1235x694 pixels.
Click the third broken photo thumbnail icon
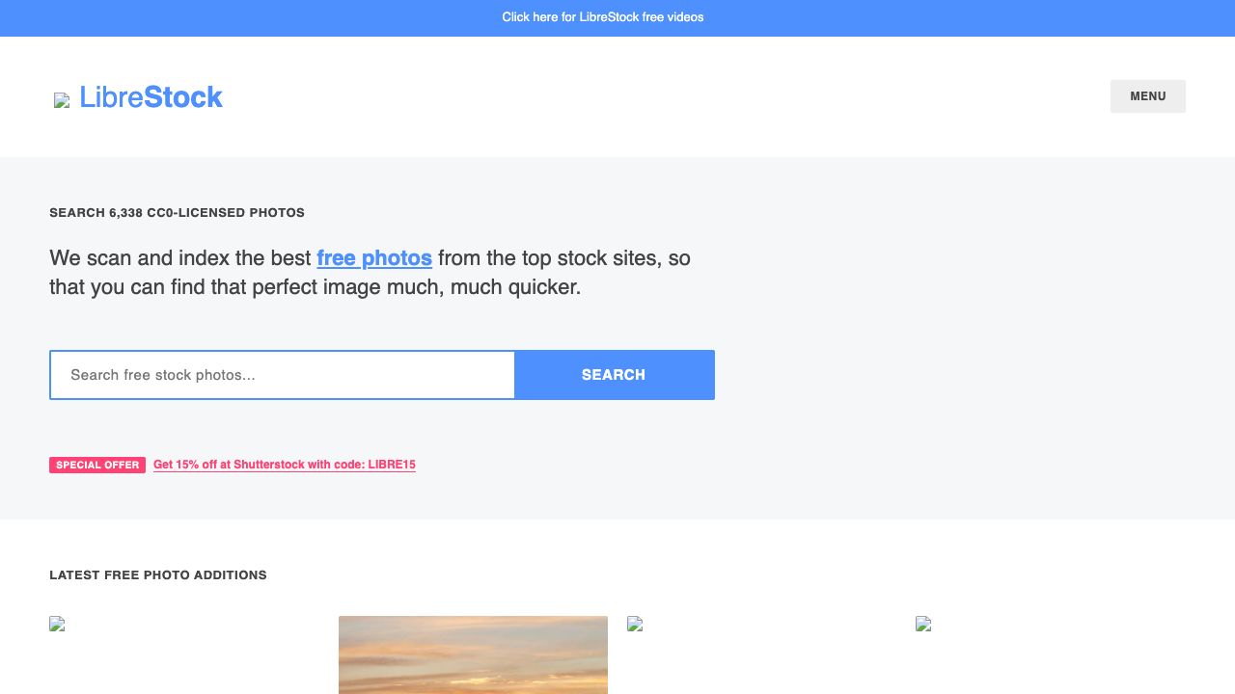tap(635, 625)
